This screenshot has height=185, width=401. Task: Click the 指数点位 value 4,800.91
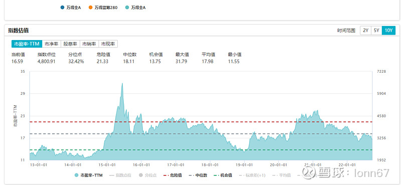coord(46,61)
